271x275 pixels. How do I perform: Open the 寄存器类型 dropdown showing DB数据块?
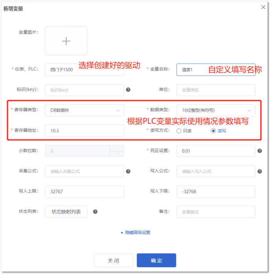85,110
